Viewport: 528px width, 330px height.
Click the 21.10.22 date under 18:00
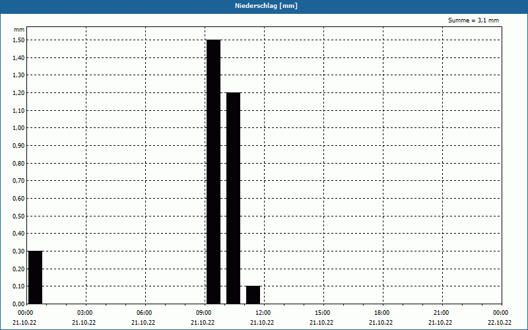[x=381, y=323]
